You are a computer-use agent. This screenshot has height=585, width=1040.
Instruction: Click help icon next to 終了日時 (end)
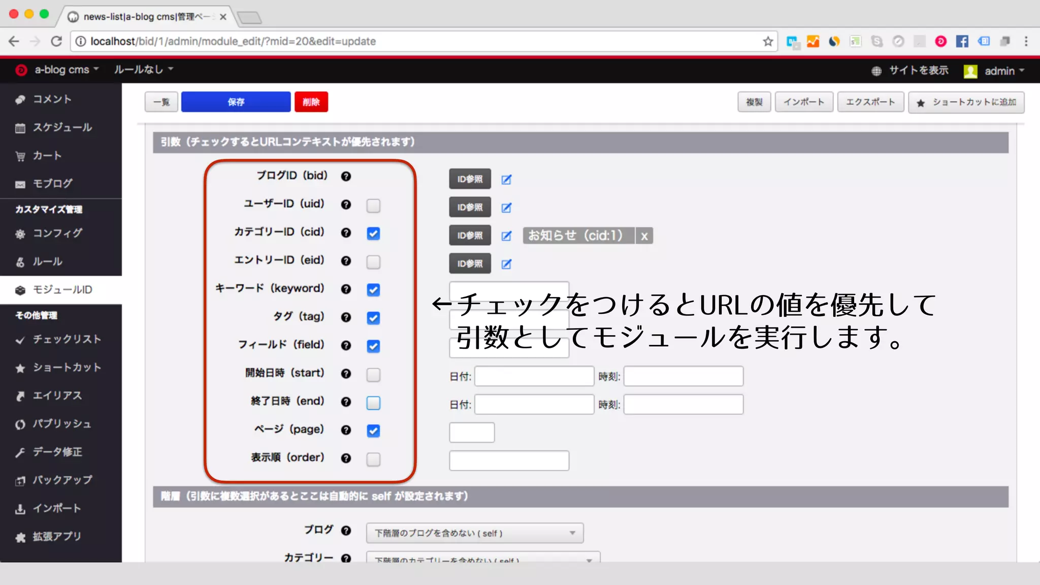click(x=346, y=402)
